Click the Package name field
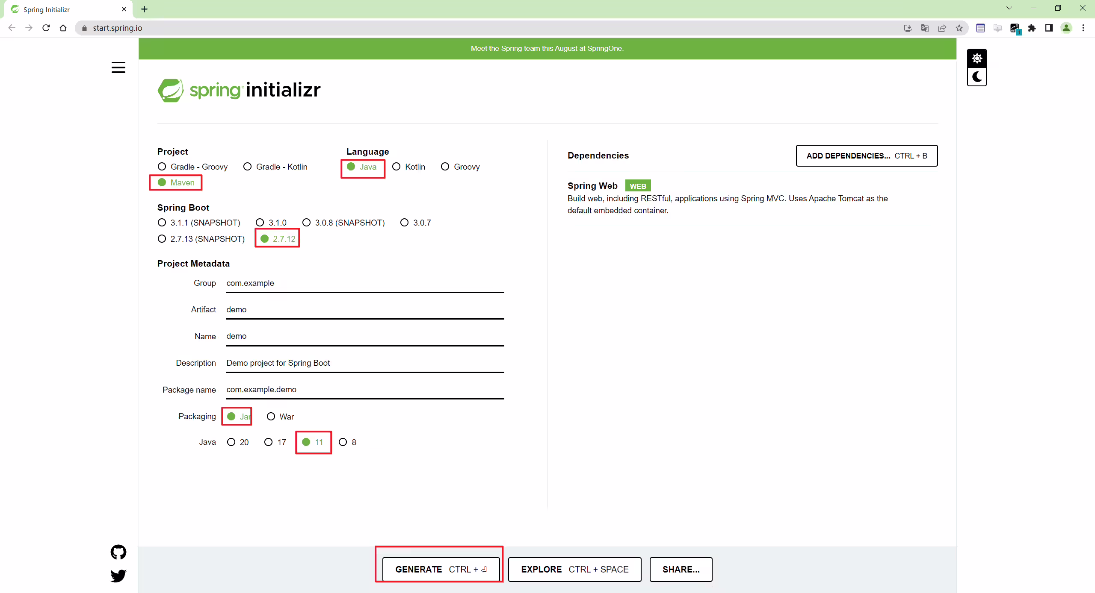1095x593 pixels. 365,390
